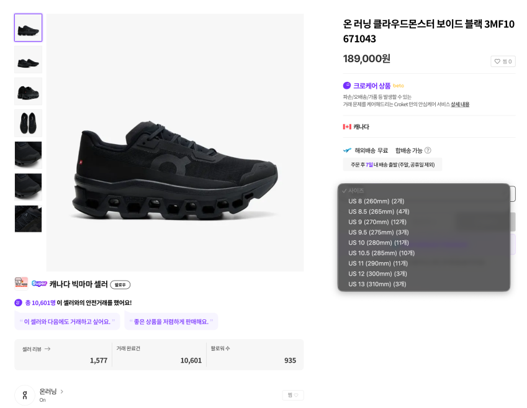The image size is (527, 408).
Task: Click the help icon next to 합배송 가능
Action: (428, 150)
